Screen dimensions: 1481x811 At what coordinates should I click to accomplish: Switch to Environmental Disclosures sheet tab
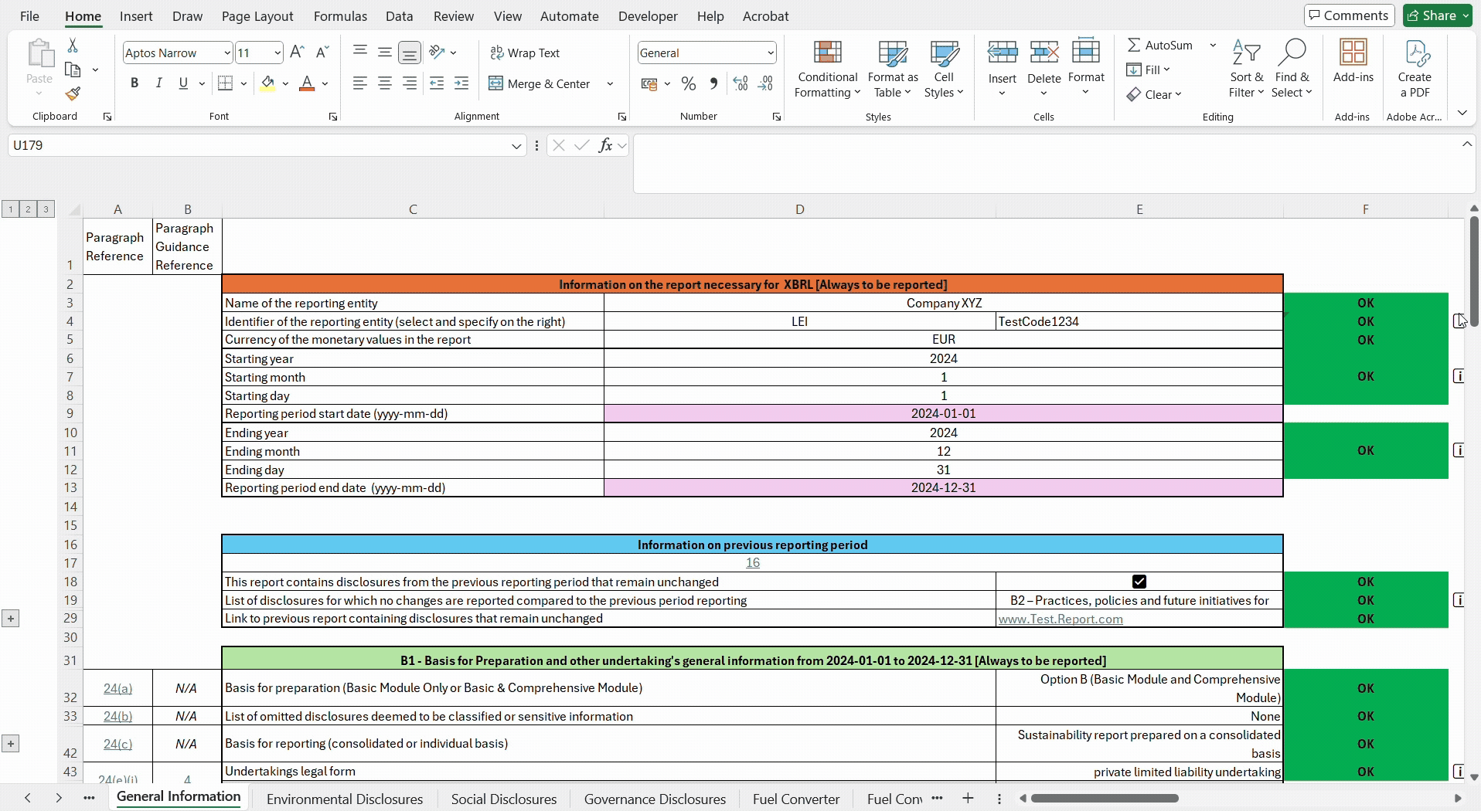[x=345, y=799]
